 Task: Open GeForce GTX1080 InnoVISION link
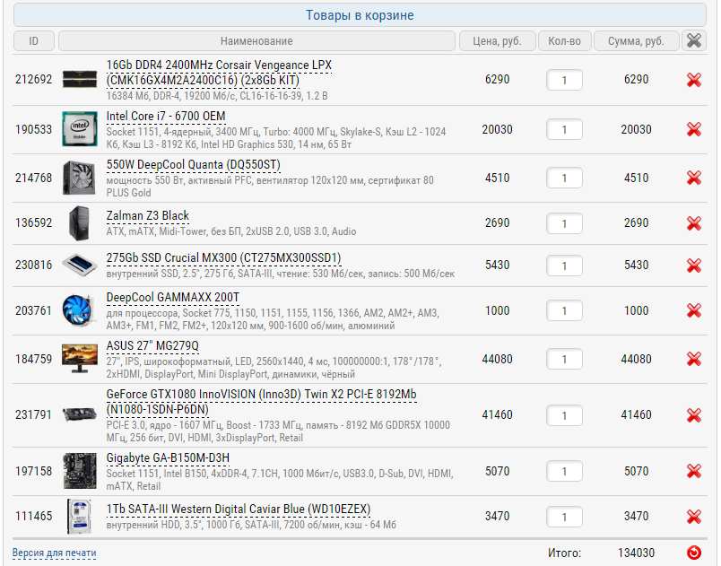point(261,402)
